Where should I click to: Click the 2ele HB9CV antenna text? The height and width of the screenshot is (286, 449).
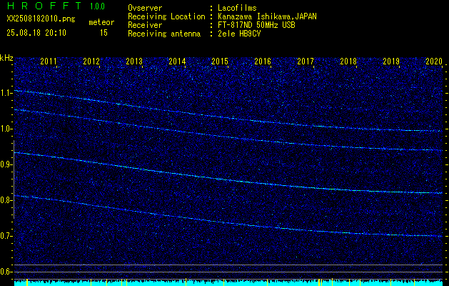point(239,34)
